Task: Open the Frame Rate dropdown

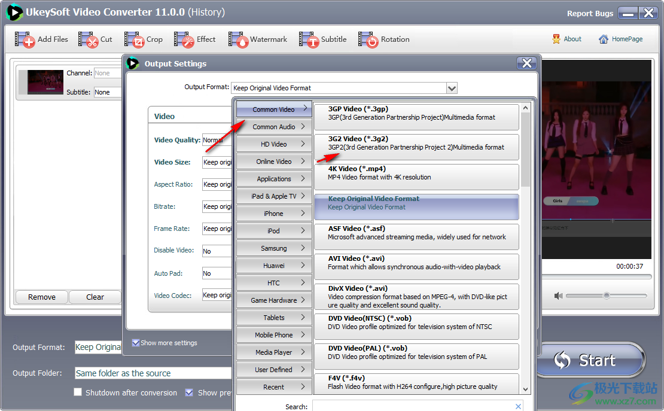Action: pos(217,229)
